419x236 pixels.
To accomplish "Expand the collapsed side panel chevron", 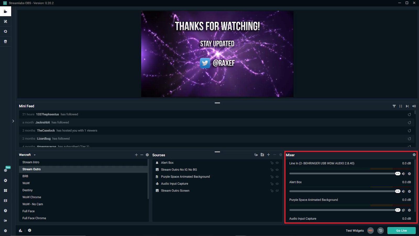I will click(x=13, y=121).
